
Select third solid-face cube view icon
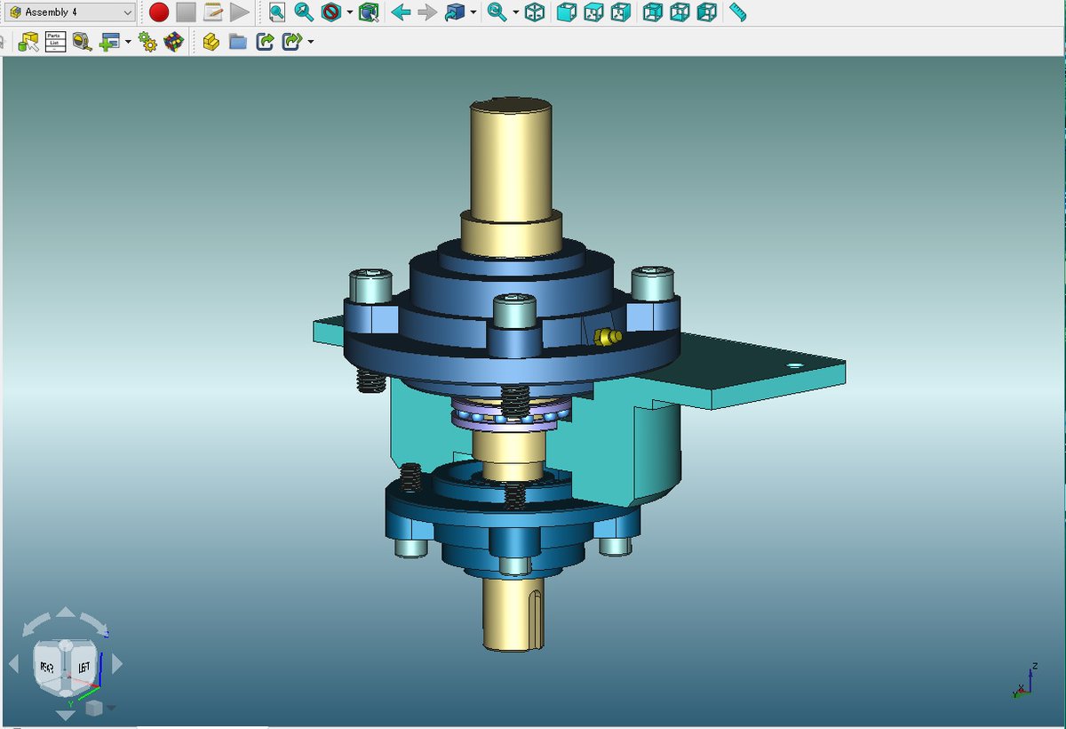(x=622, y=12)
